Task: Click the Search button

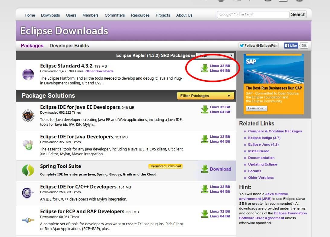Action: click(298, 14)
